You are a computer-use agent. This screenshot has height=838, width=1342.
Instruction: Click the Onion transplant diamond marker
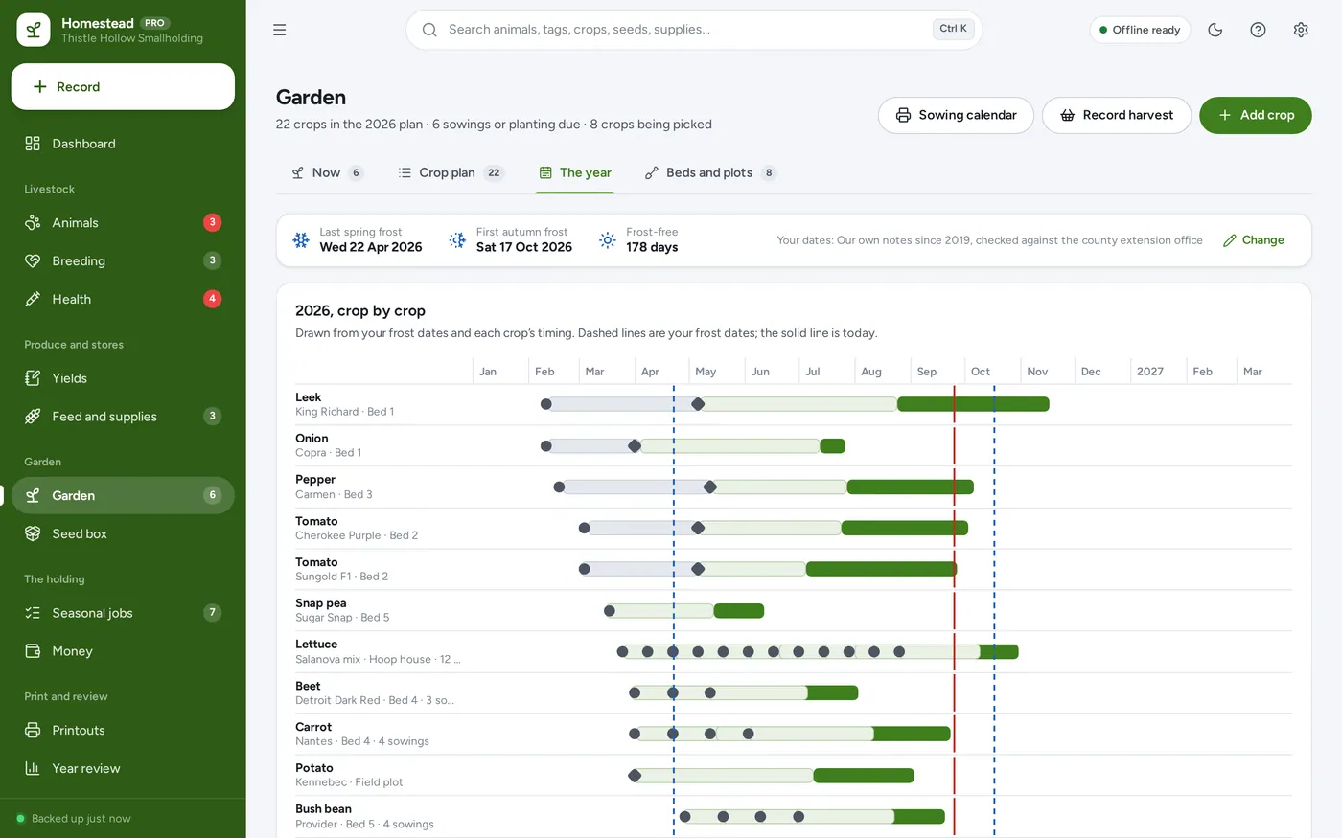(635, 446)
